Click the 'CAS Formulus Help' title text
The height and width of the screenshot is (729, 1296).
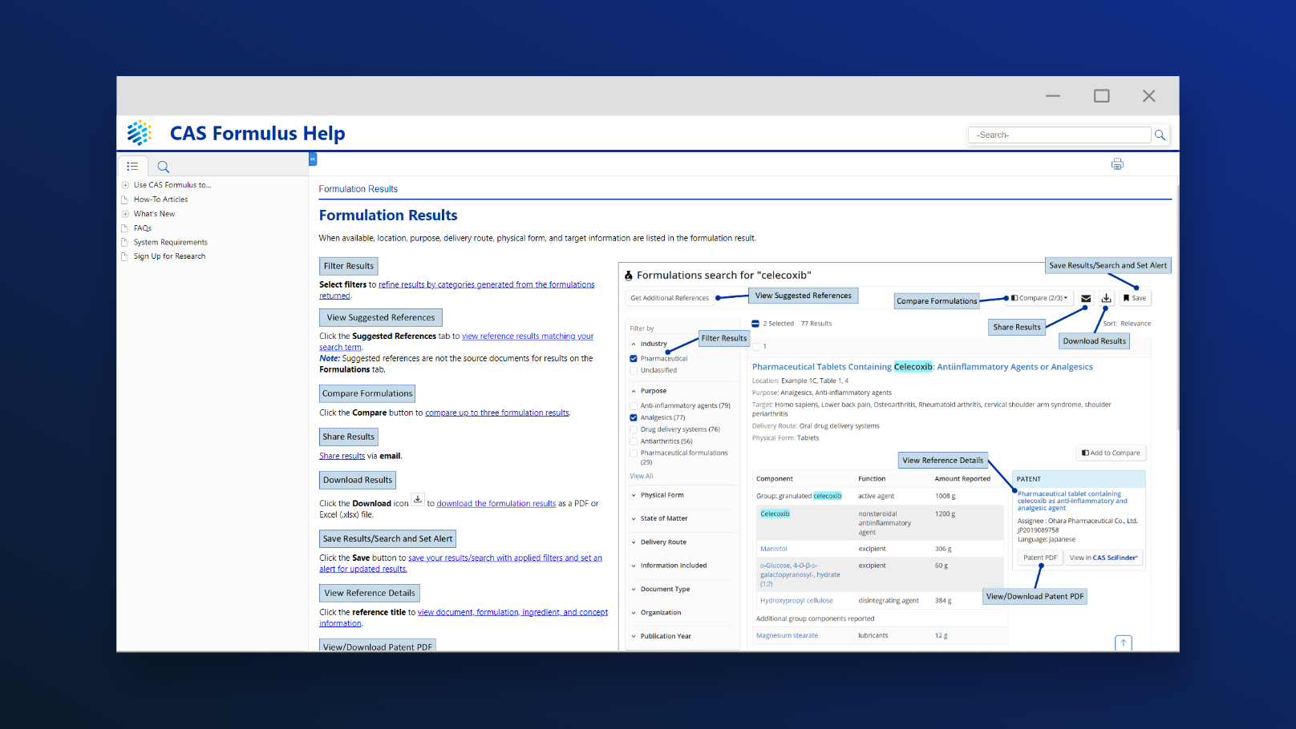tap(257, 133)
